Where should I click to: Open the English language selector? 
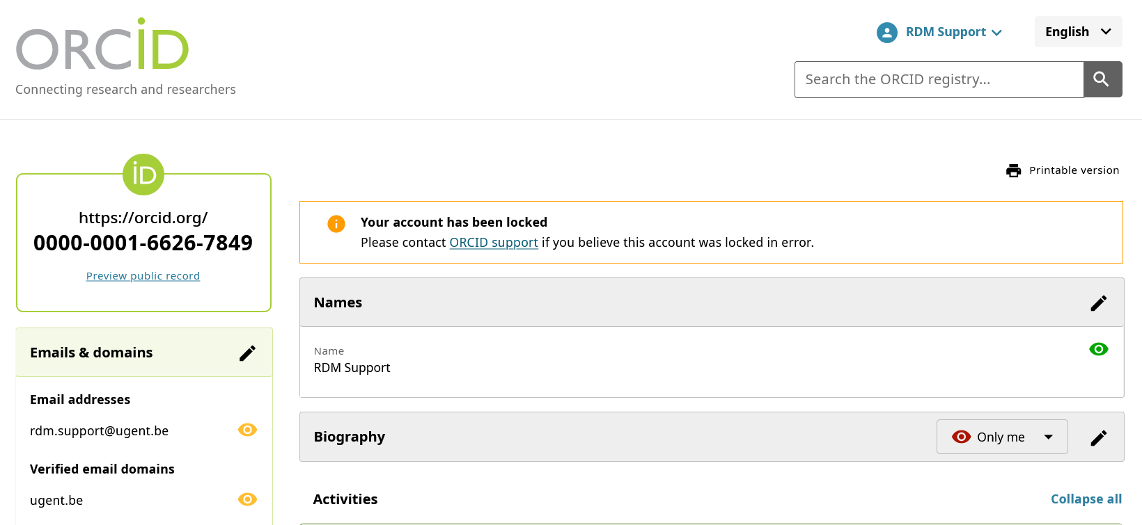[x=1078, y=32]
